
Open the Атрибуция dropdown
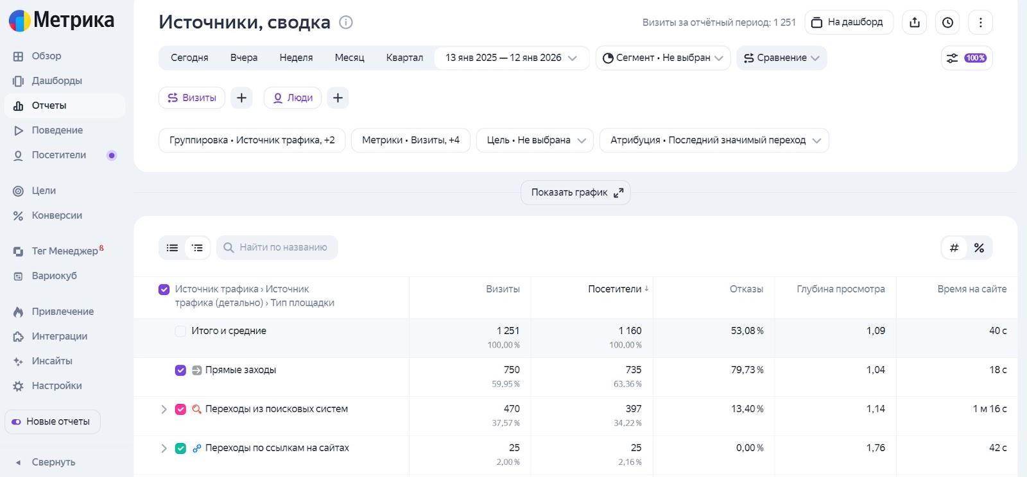coord(714,140)
